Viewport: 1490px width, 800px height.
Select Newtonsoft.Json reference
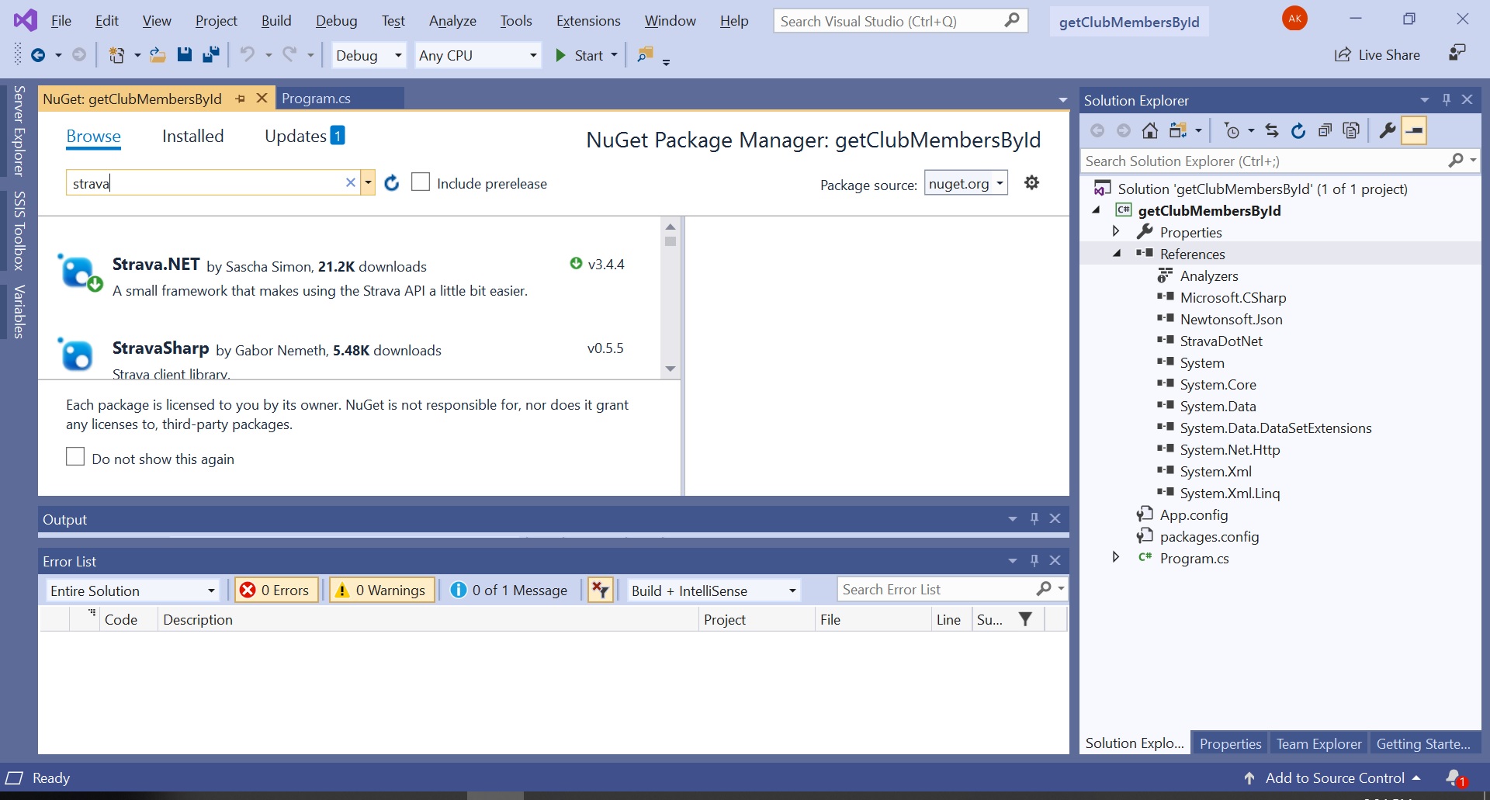1231,319
